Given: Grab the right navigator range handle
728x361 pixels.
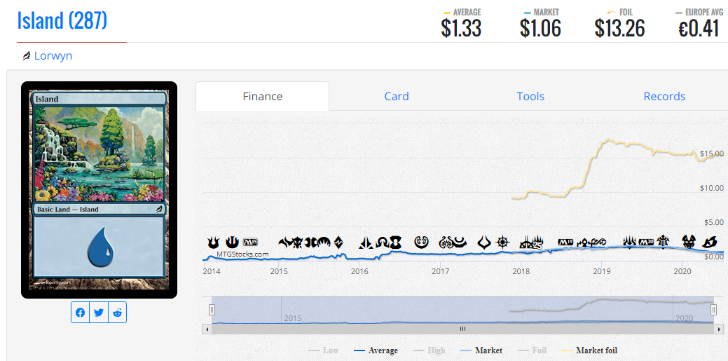Looking at the screenshot, I should coord(714,309).
